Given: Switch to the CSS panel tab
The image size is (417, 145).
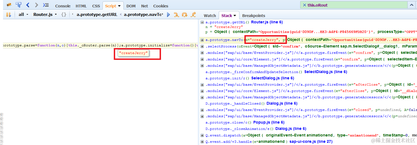Looking at the screenshot, I should point(96,6).
